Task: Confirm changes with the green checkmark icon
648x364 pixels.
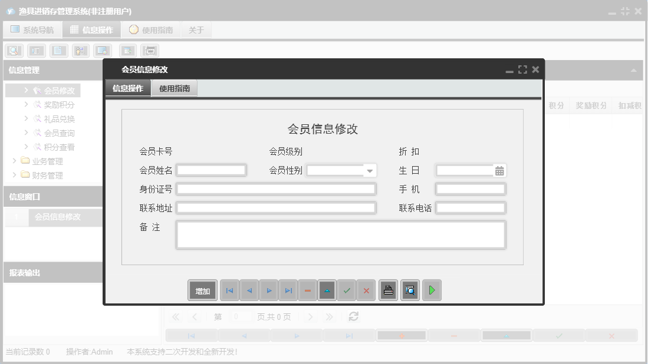Action: (x=347, y=290)
